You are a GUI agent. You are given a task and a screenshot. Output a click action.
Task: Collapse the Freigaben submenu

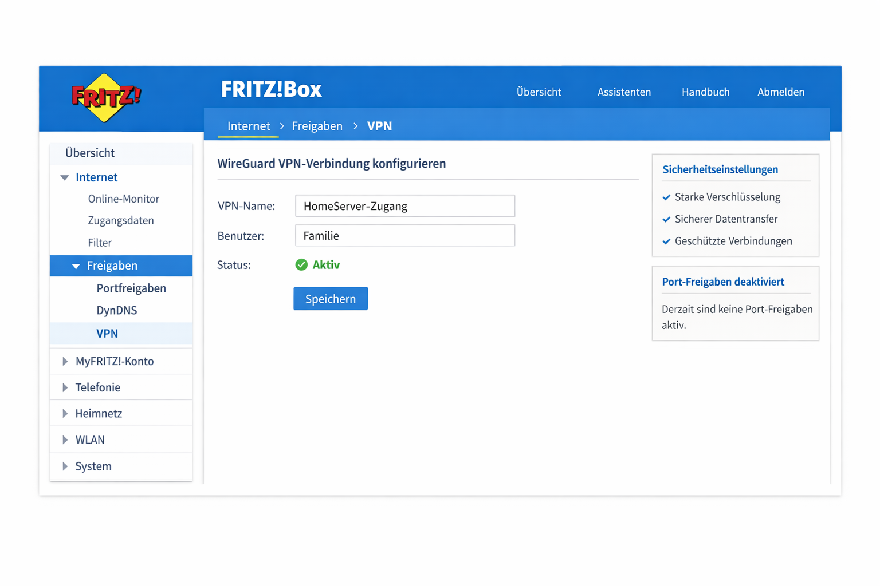click(76, 266)
